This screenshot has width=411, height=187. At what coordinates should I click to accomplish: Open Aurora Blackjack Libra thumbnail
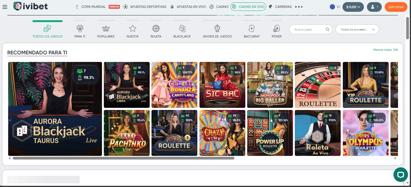coord(127,85)
